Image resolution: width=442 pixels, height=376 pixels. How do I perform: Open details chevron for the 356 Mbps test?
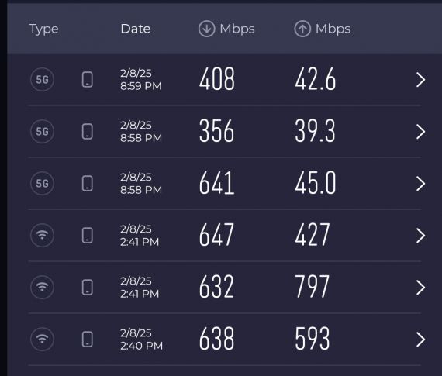(x=420, y=132)
